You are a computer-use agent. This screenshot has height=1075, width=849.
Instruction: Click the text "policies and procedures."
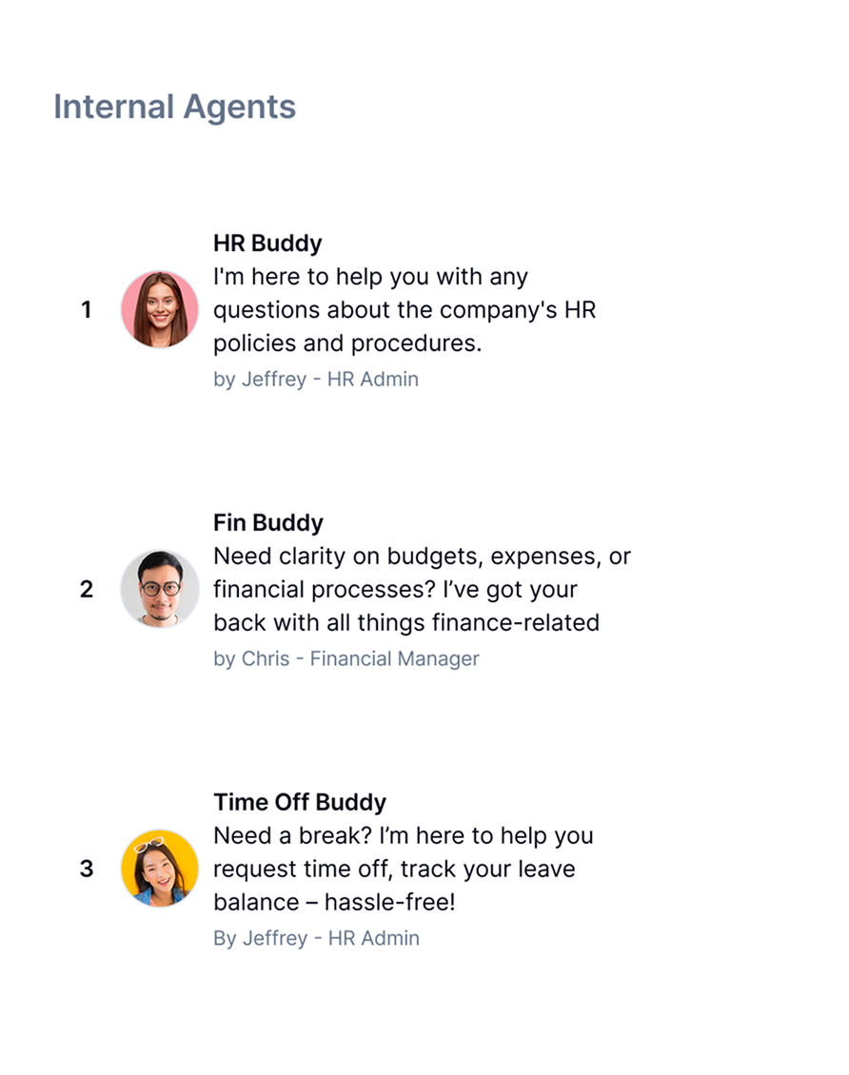(347, 343)
